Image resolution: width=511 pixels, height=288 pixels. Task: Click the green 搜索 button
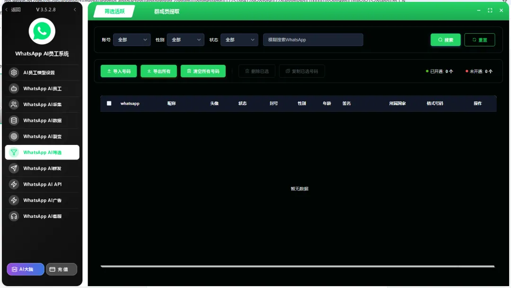(x=446, y=40)
